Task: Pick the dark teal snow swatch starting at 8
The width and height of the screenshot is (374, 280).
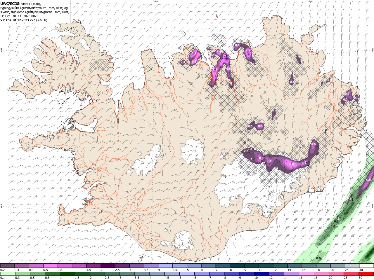Action: pyautogui.click(x=237, y=266)
